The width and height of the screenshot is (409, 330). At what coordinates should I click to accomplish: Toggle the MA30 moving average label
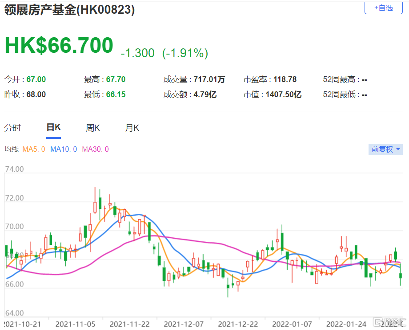tap(95, 149)
